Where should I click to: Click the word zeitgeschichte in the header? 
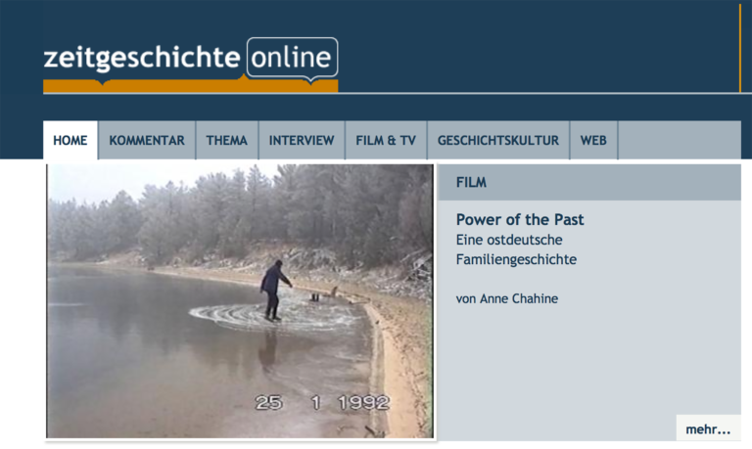click(x=142, y=58)
